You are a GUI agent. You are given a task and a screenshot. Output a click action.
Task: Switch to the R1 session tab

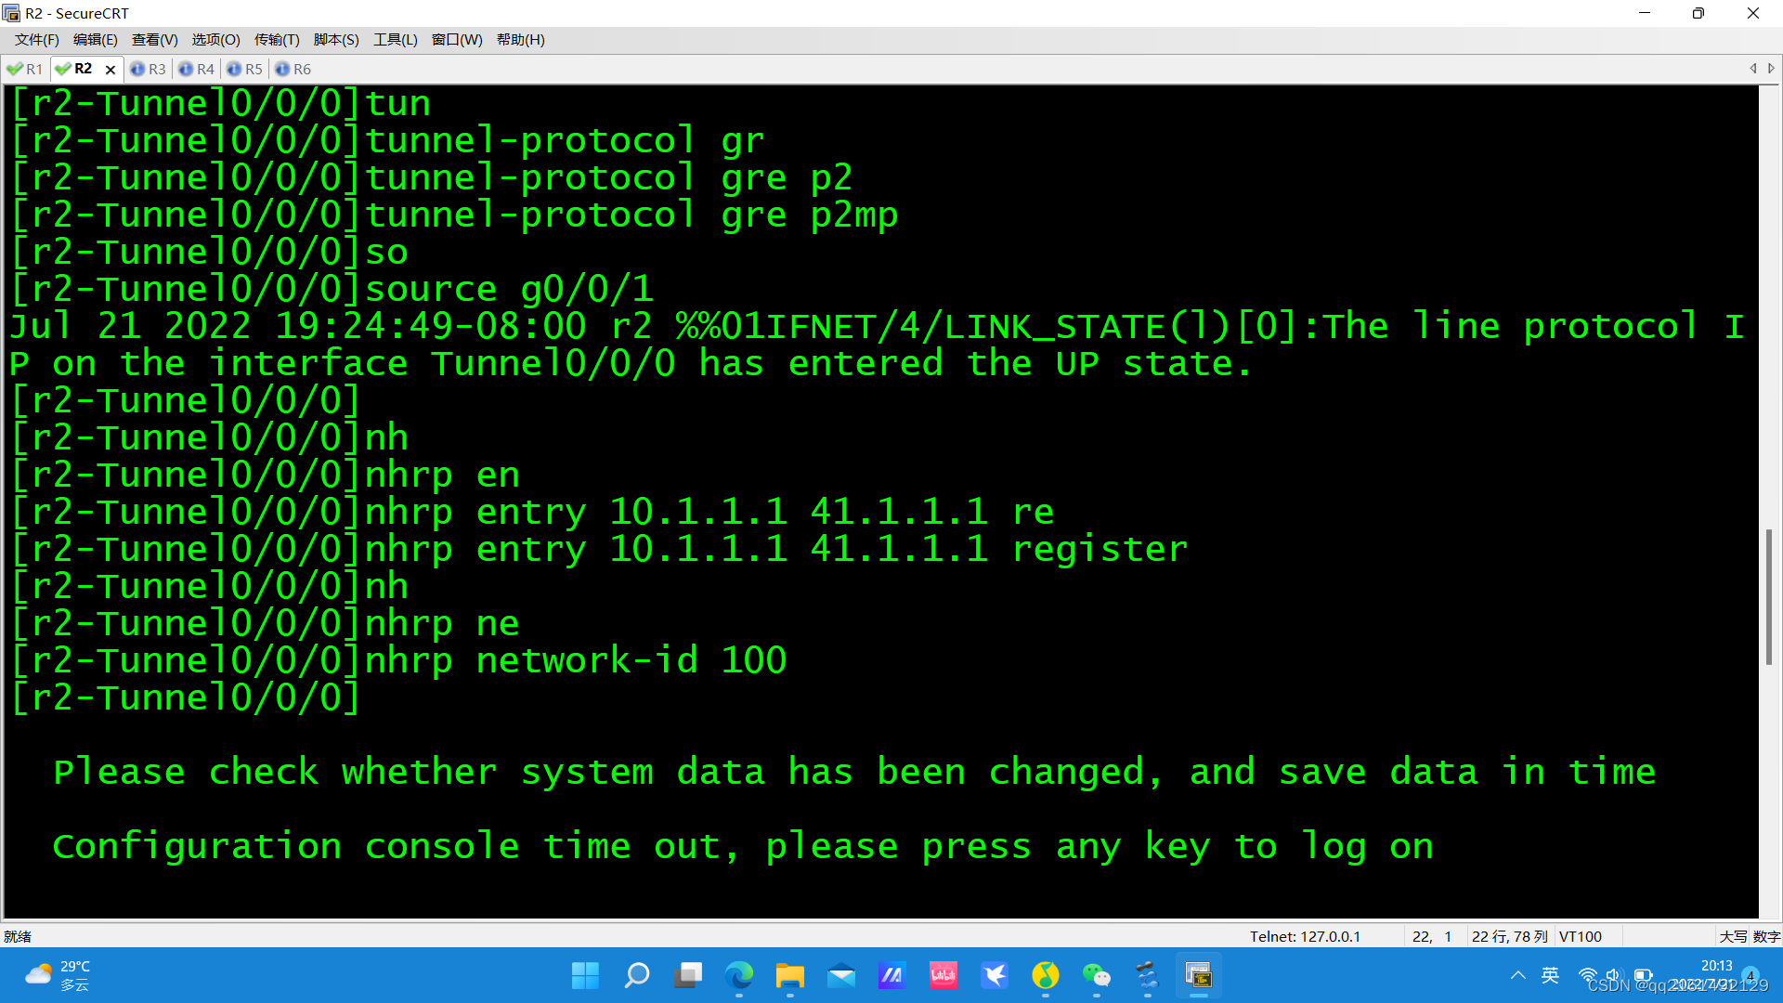[26, 69]
